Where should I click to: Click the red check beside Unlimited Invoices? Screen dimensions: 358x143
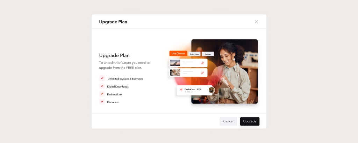coord(102,78)
